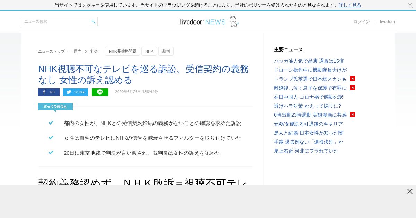Go to ニューストップ breadcrumb
Viewport: 416px width, 218px height.
point(51,51)
